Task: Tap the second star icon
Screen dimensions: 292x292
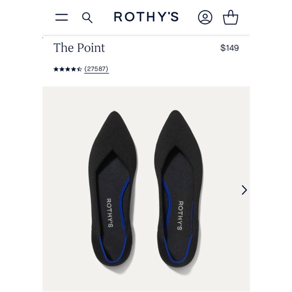Action: point(61,69)
